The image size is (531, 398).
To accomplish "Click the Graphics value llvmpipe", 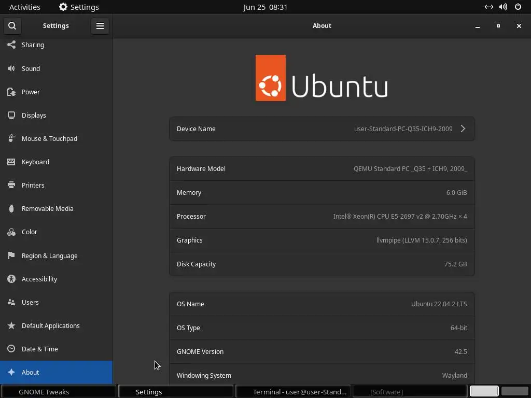I will [x=422, y=240].
